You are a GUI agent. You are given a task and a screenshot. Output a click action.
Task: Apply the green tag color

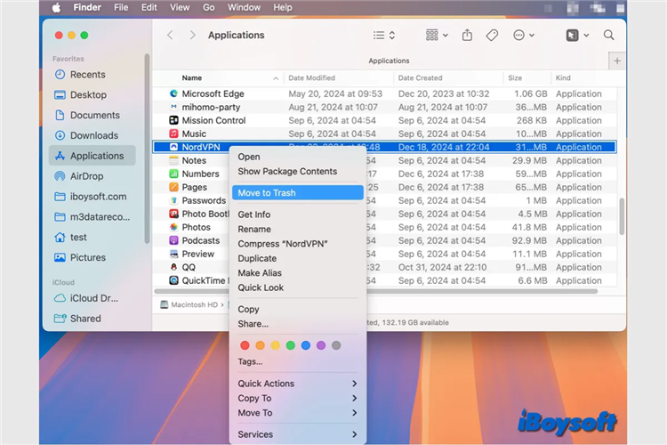coord(291,345)
